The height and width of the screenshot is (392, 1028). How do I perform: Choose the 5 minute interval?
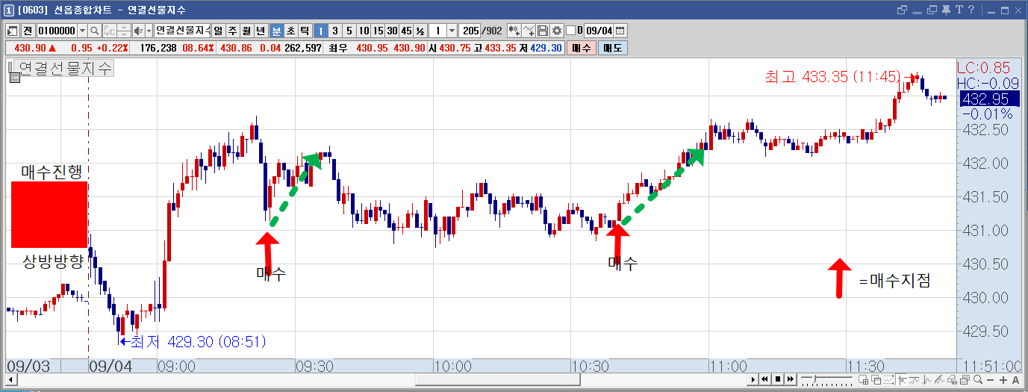click(x=349, y=31)
